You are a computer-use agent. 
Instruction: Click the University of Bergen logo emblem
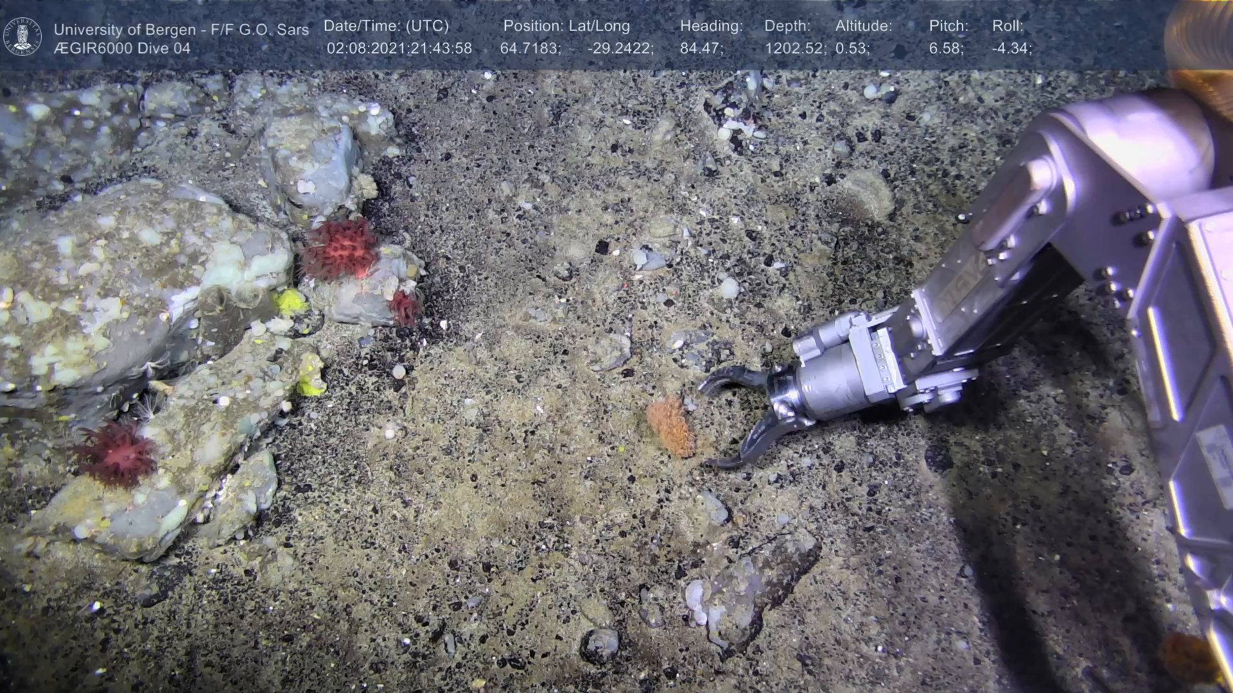pyautogui.click(x=22, y=37)
